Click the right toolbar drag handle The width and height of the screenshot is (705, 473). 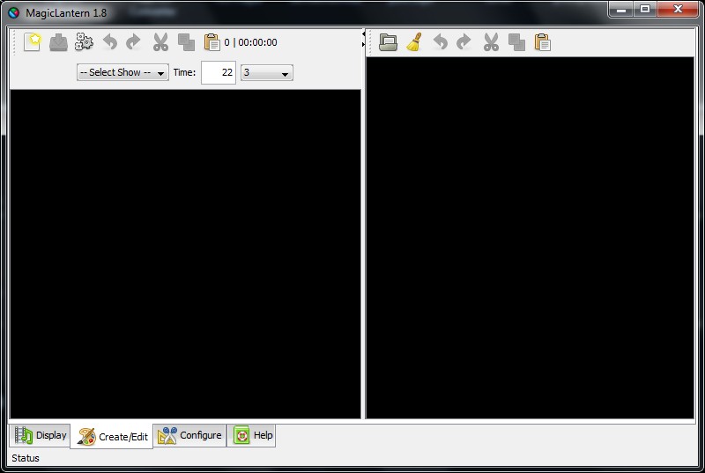pyautogui.click(x=370, y=42)
